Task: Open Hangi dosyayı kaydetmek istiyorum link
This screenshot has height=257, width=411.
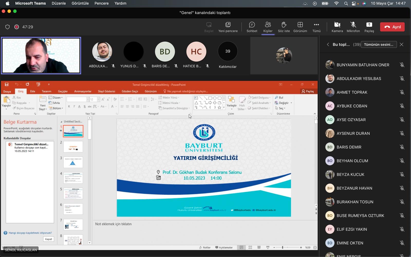Action: point(30,233)
